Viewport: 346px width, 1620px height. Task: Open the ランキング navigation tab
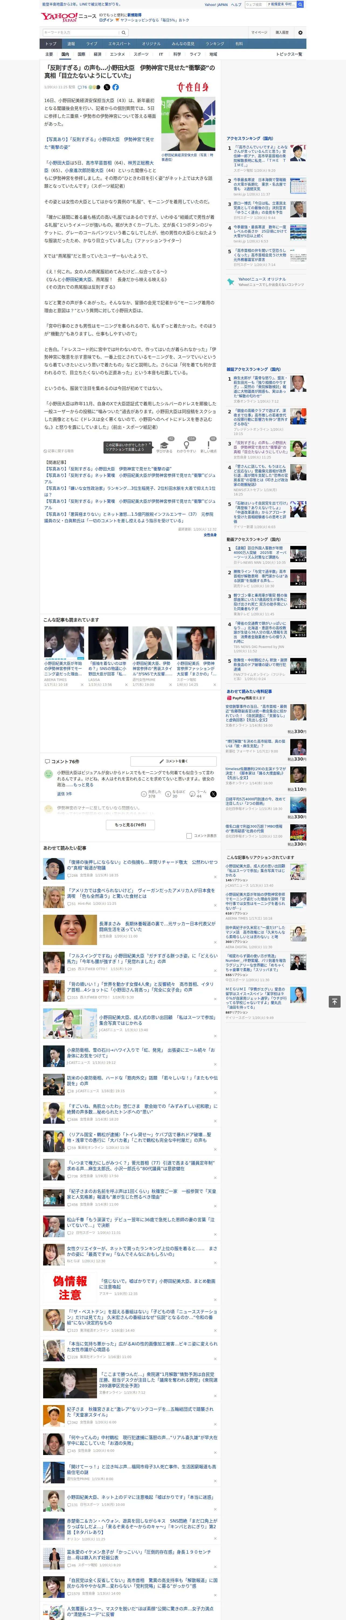click(215, 44)
